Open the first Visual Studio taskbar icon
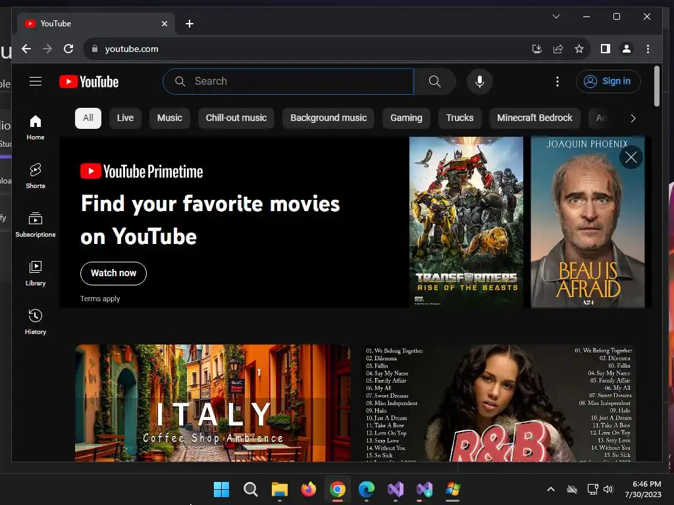This screenshot has width=674, height=505. click(x=396, y=489)
